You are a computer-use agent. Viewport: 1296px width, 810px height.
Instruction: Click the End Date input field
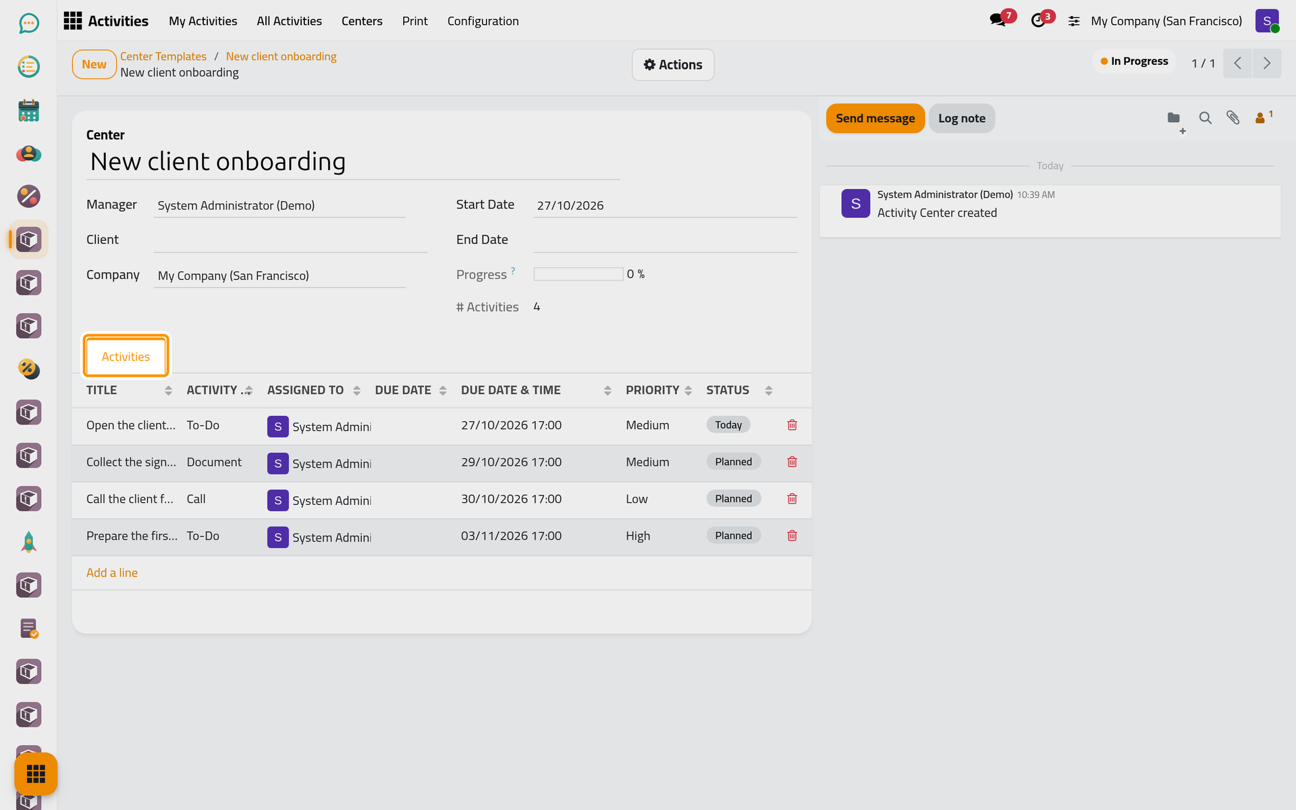coord(665,240)
